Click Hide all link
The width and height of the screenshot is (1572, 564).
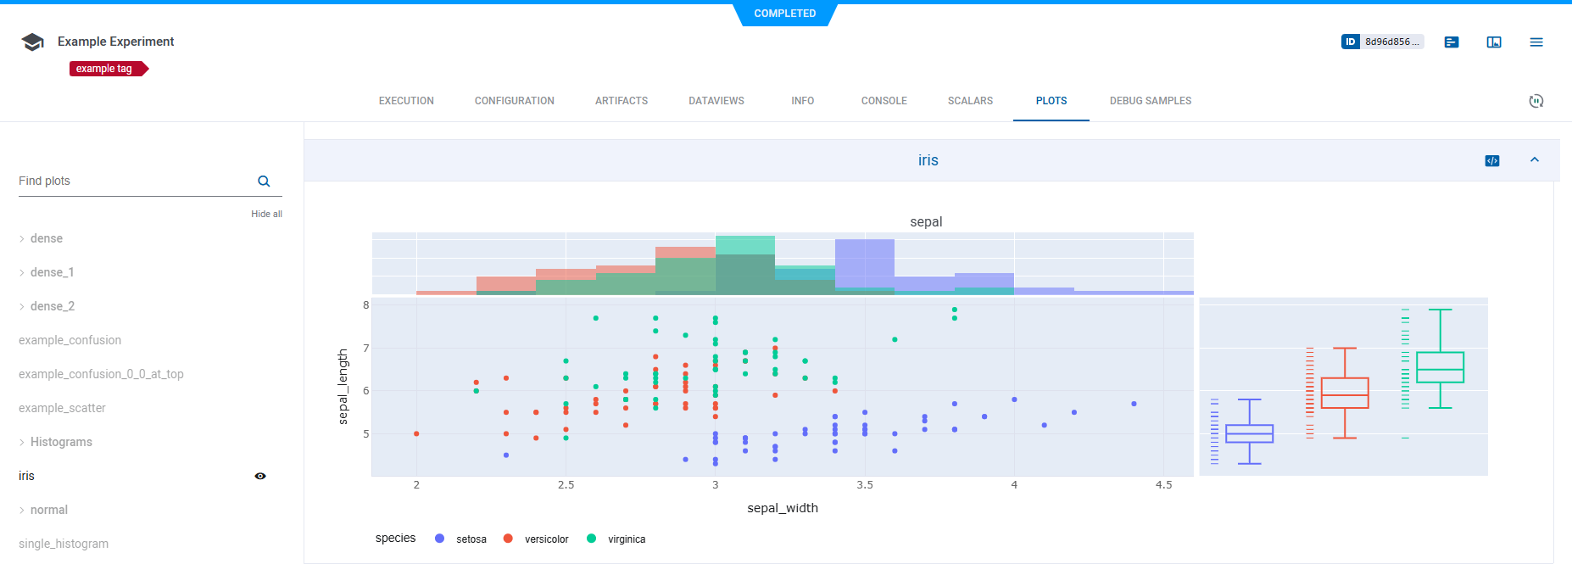(x=266, y=215)
